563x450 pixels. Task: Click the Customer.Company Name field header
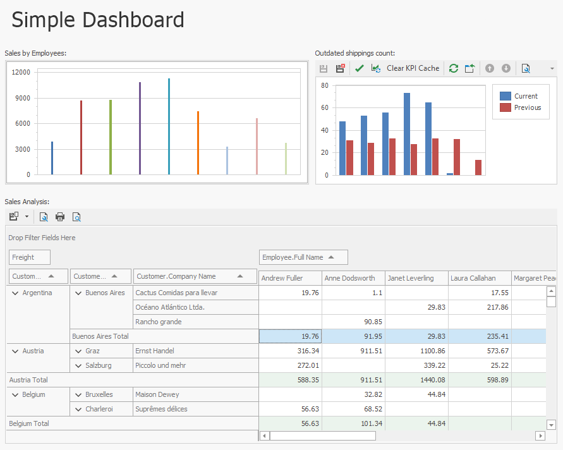(x=195, y=276)
